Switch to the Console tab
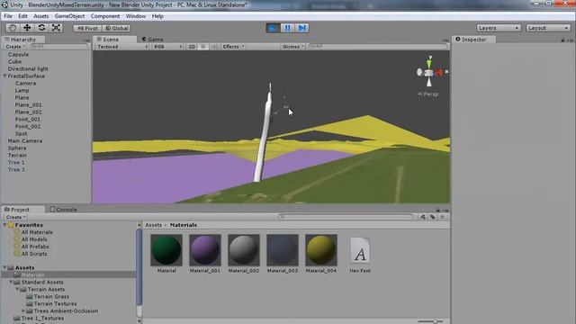This screenshot has width=576, height=324. click(x=63, y=210)
